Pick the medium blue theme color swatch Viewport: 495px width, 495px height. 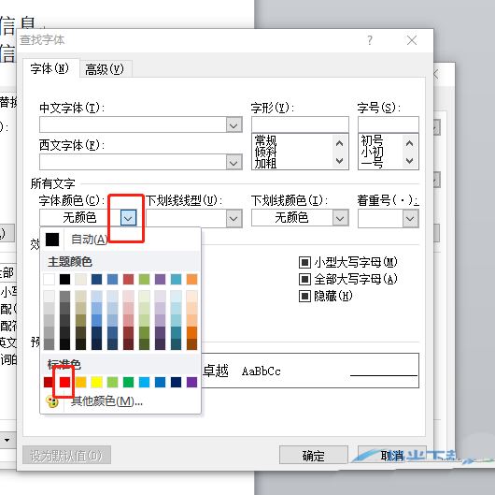click(112, 279)
